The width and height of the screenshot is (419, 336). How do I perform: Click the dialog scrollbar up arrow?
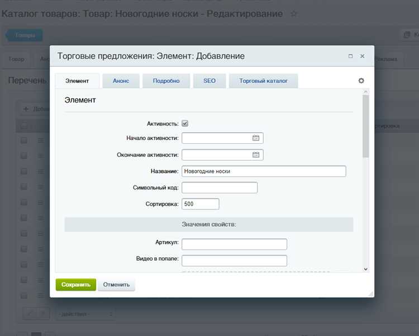(x=365, y=91)
